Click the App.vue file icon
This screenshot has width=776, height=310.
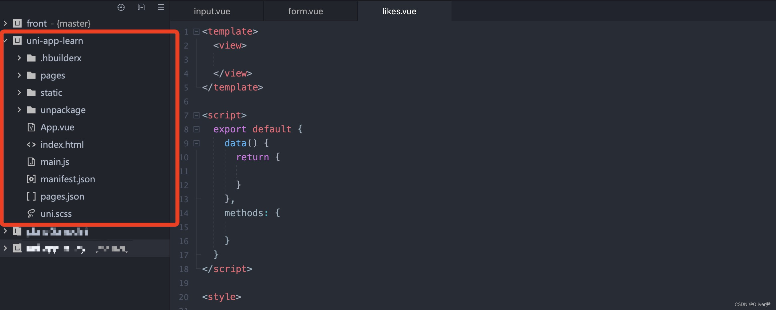click(x=31, y=127)
